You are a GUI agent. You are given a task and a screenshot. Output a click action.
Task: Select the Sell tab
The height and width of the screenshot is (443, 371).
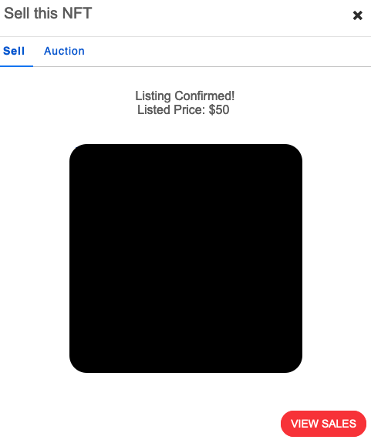pyautogui.click(x=14, y=51)
